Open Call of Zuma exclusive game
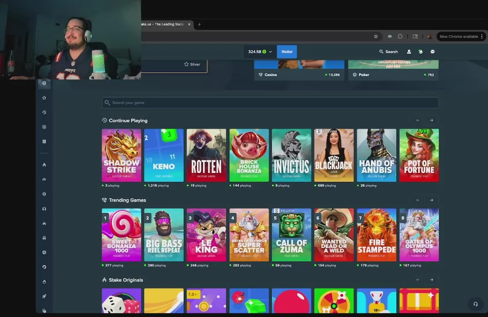 click(291, 235)
